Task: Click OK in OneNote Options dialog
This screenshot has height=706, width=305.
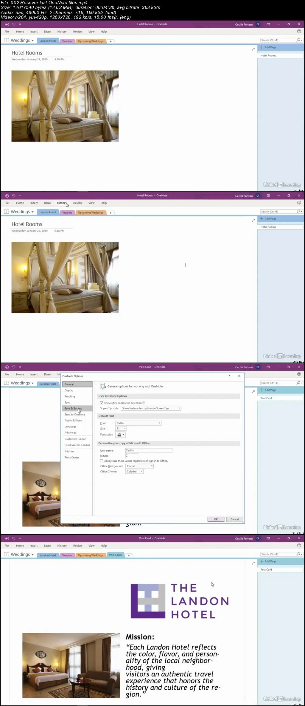Action: (x=216, y=519)
